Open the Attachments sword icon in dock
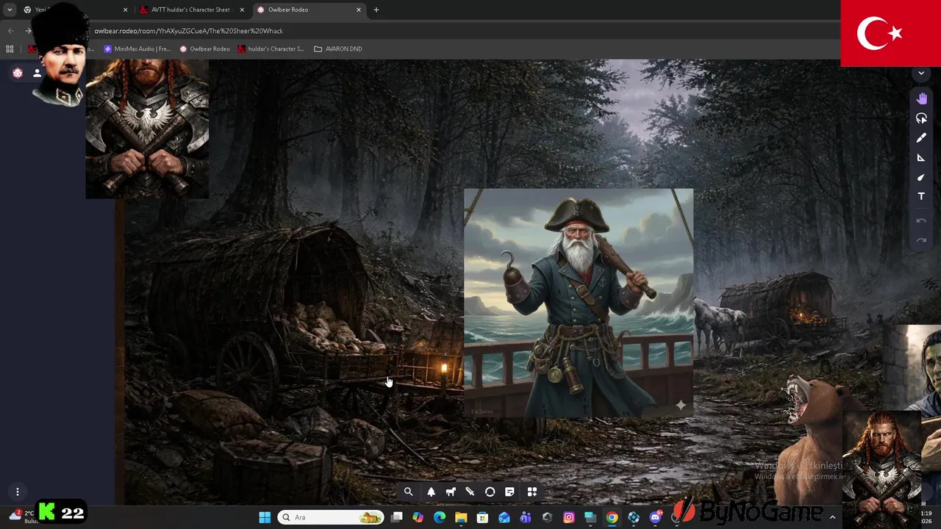Image resolution: width=941 pixels, height=529 pixels. (470, 492)
